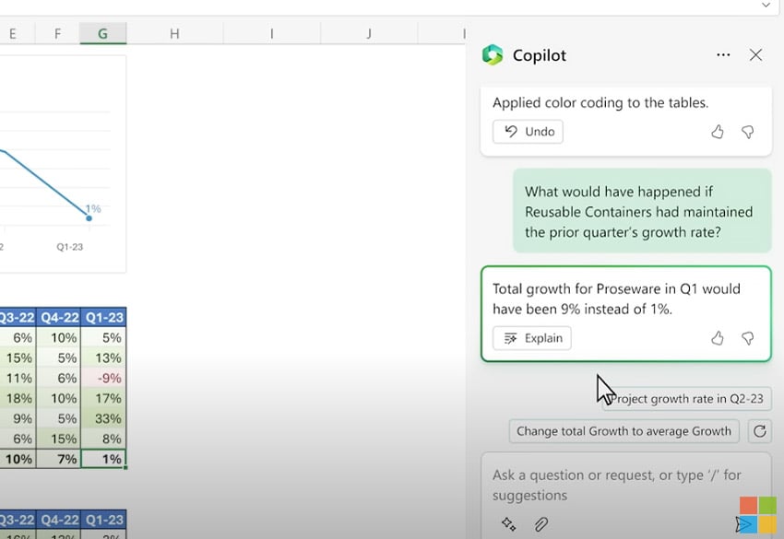Give a thumbs up to the Q1 growth answer

pyautogui.click(x=718, y=338)
